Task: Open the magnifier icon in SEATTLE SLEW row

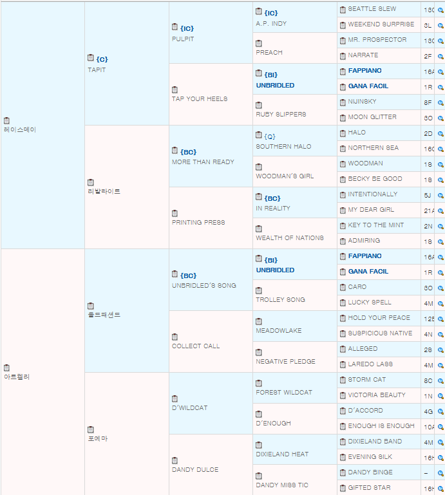Action: pos(440,10)
